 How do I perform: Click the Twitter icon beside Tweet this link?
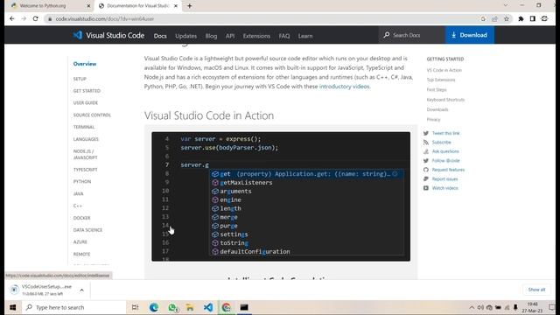[426, 133]
